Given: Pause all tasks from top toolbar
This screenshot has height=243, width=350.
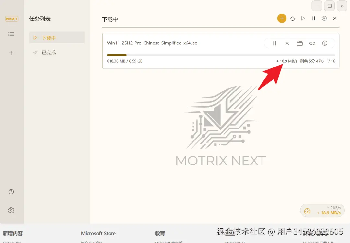Looking at the screenshot, I should coord(314,18).
